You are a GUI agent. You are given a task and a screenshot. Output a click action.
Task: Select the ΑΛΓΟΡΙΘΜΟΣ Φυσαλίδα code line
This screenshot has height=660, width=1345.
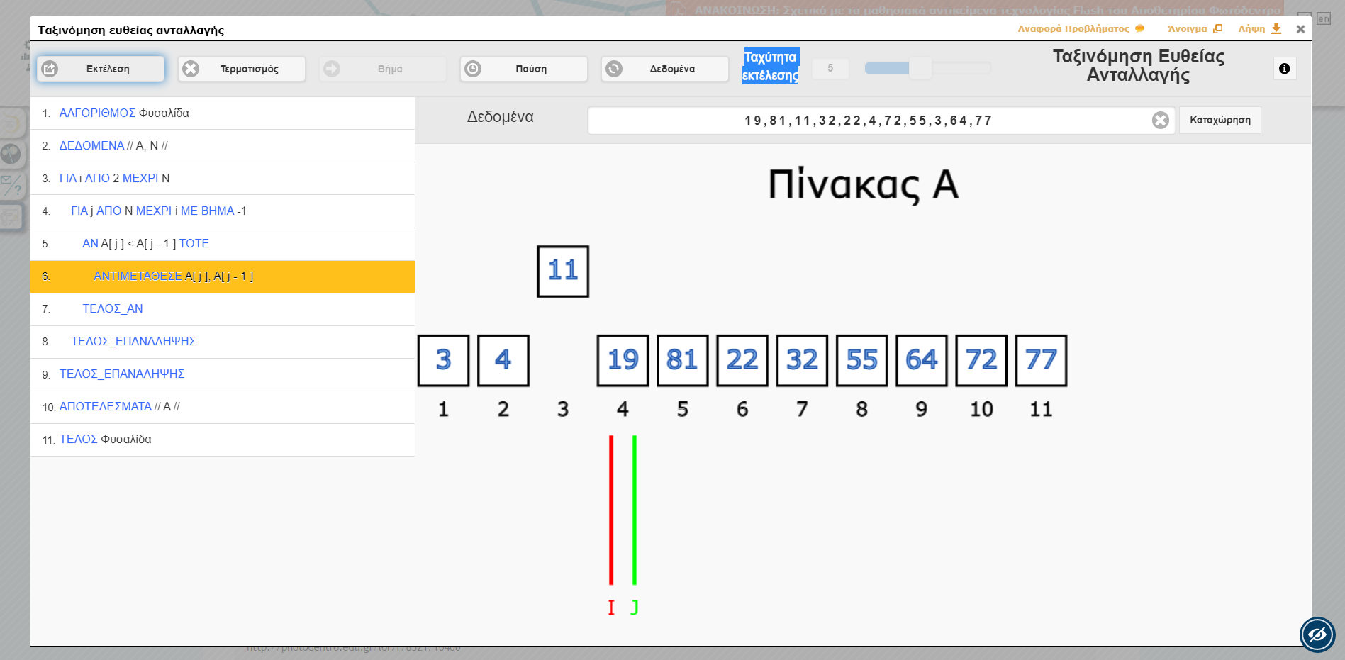point(223,113)
